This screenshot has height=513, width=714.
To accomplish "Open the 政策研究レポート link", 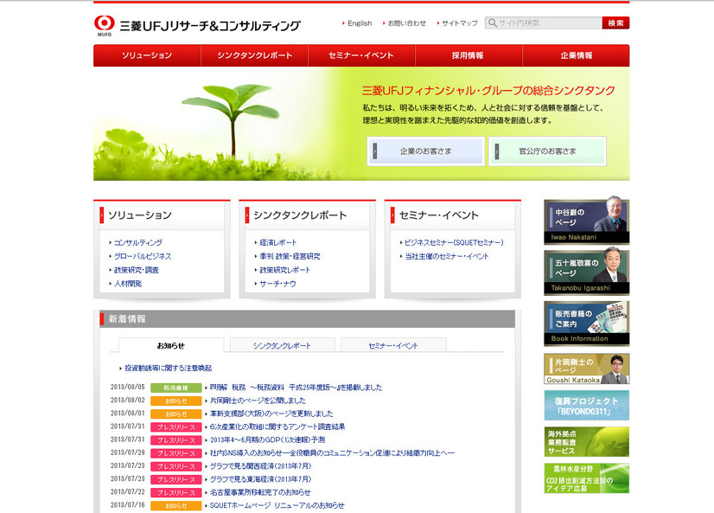I will pyautogui.click(x=284, y=270).
